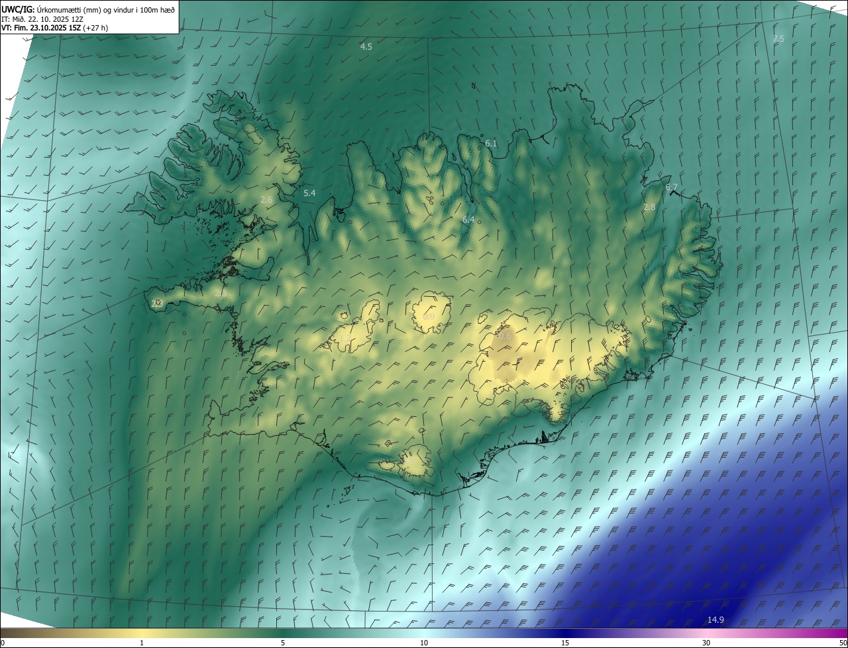Click the valid time 'VT: Fim. 23.10.2025 15Z (+27 h)'
Viewport: 848px width, 648px height.
[x=55, y=28]
